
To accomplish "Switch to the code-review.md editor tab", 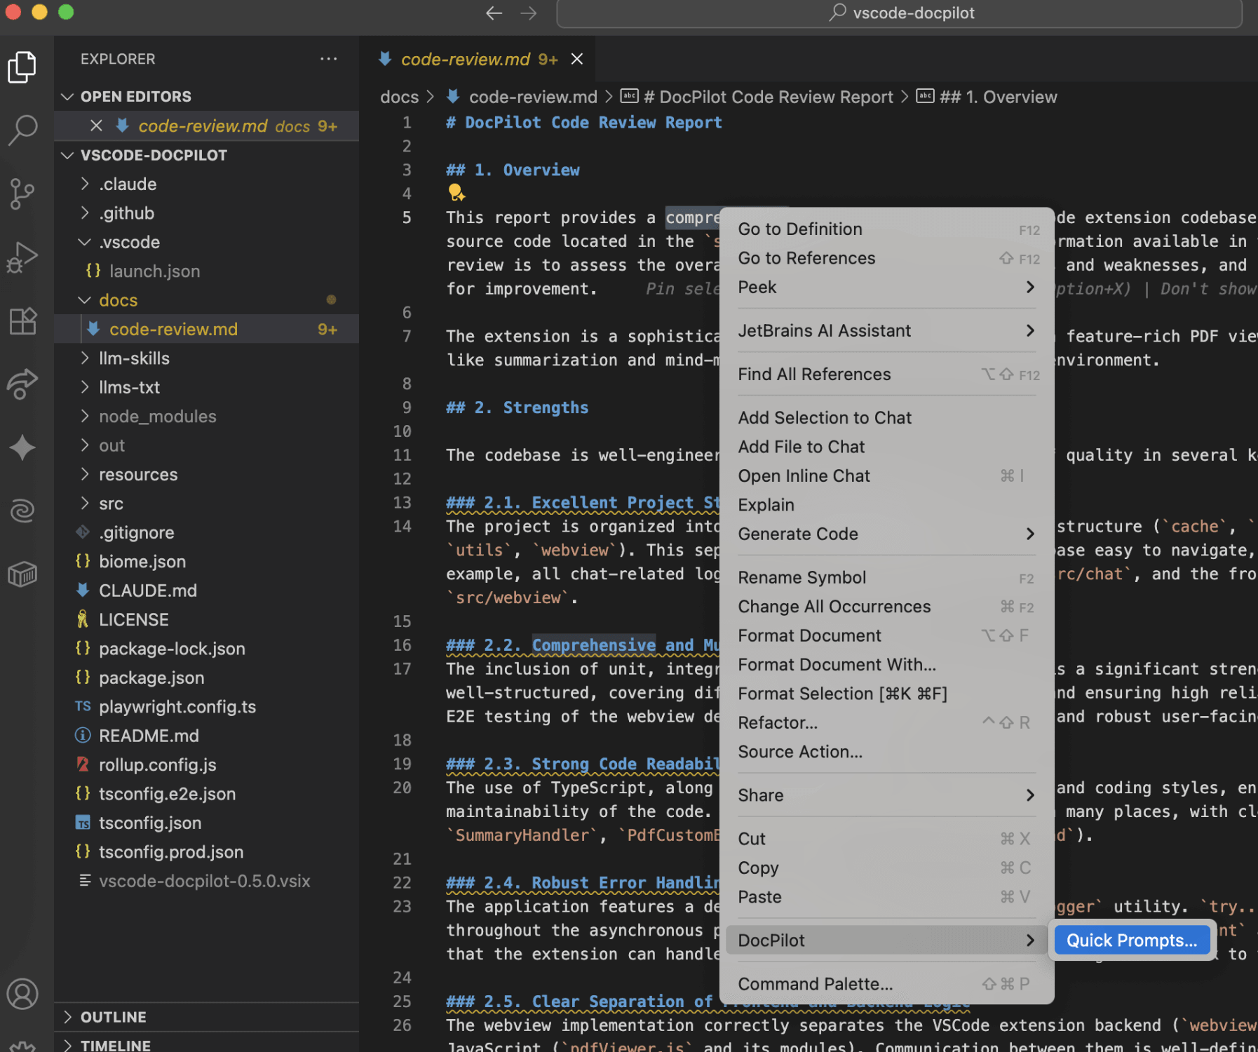I will point(465,59).
